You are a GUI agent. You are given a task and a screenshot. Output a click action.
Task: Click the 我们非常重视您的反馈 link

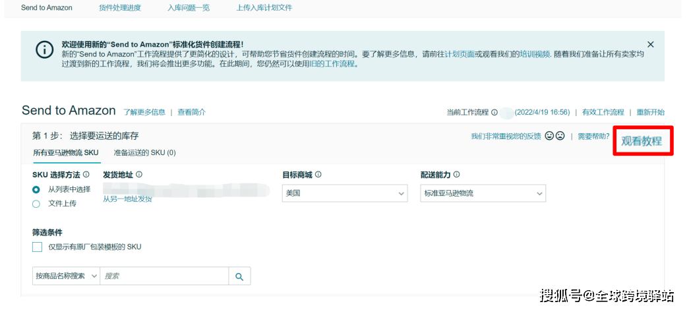click(506, 137)
